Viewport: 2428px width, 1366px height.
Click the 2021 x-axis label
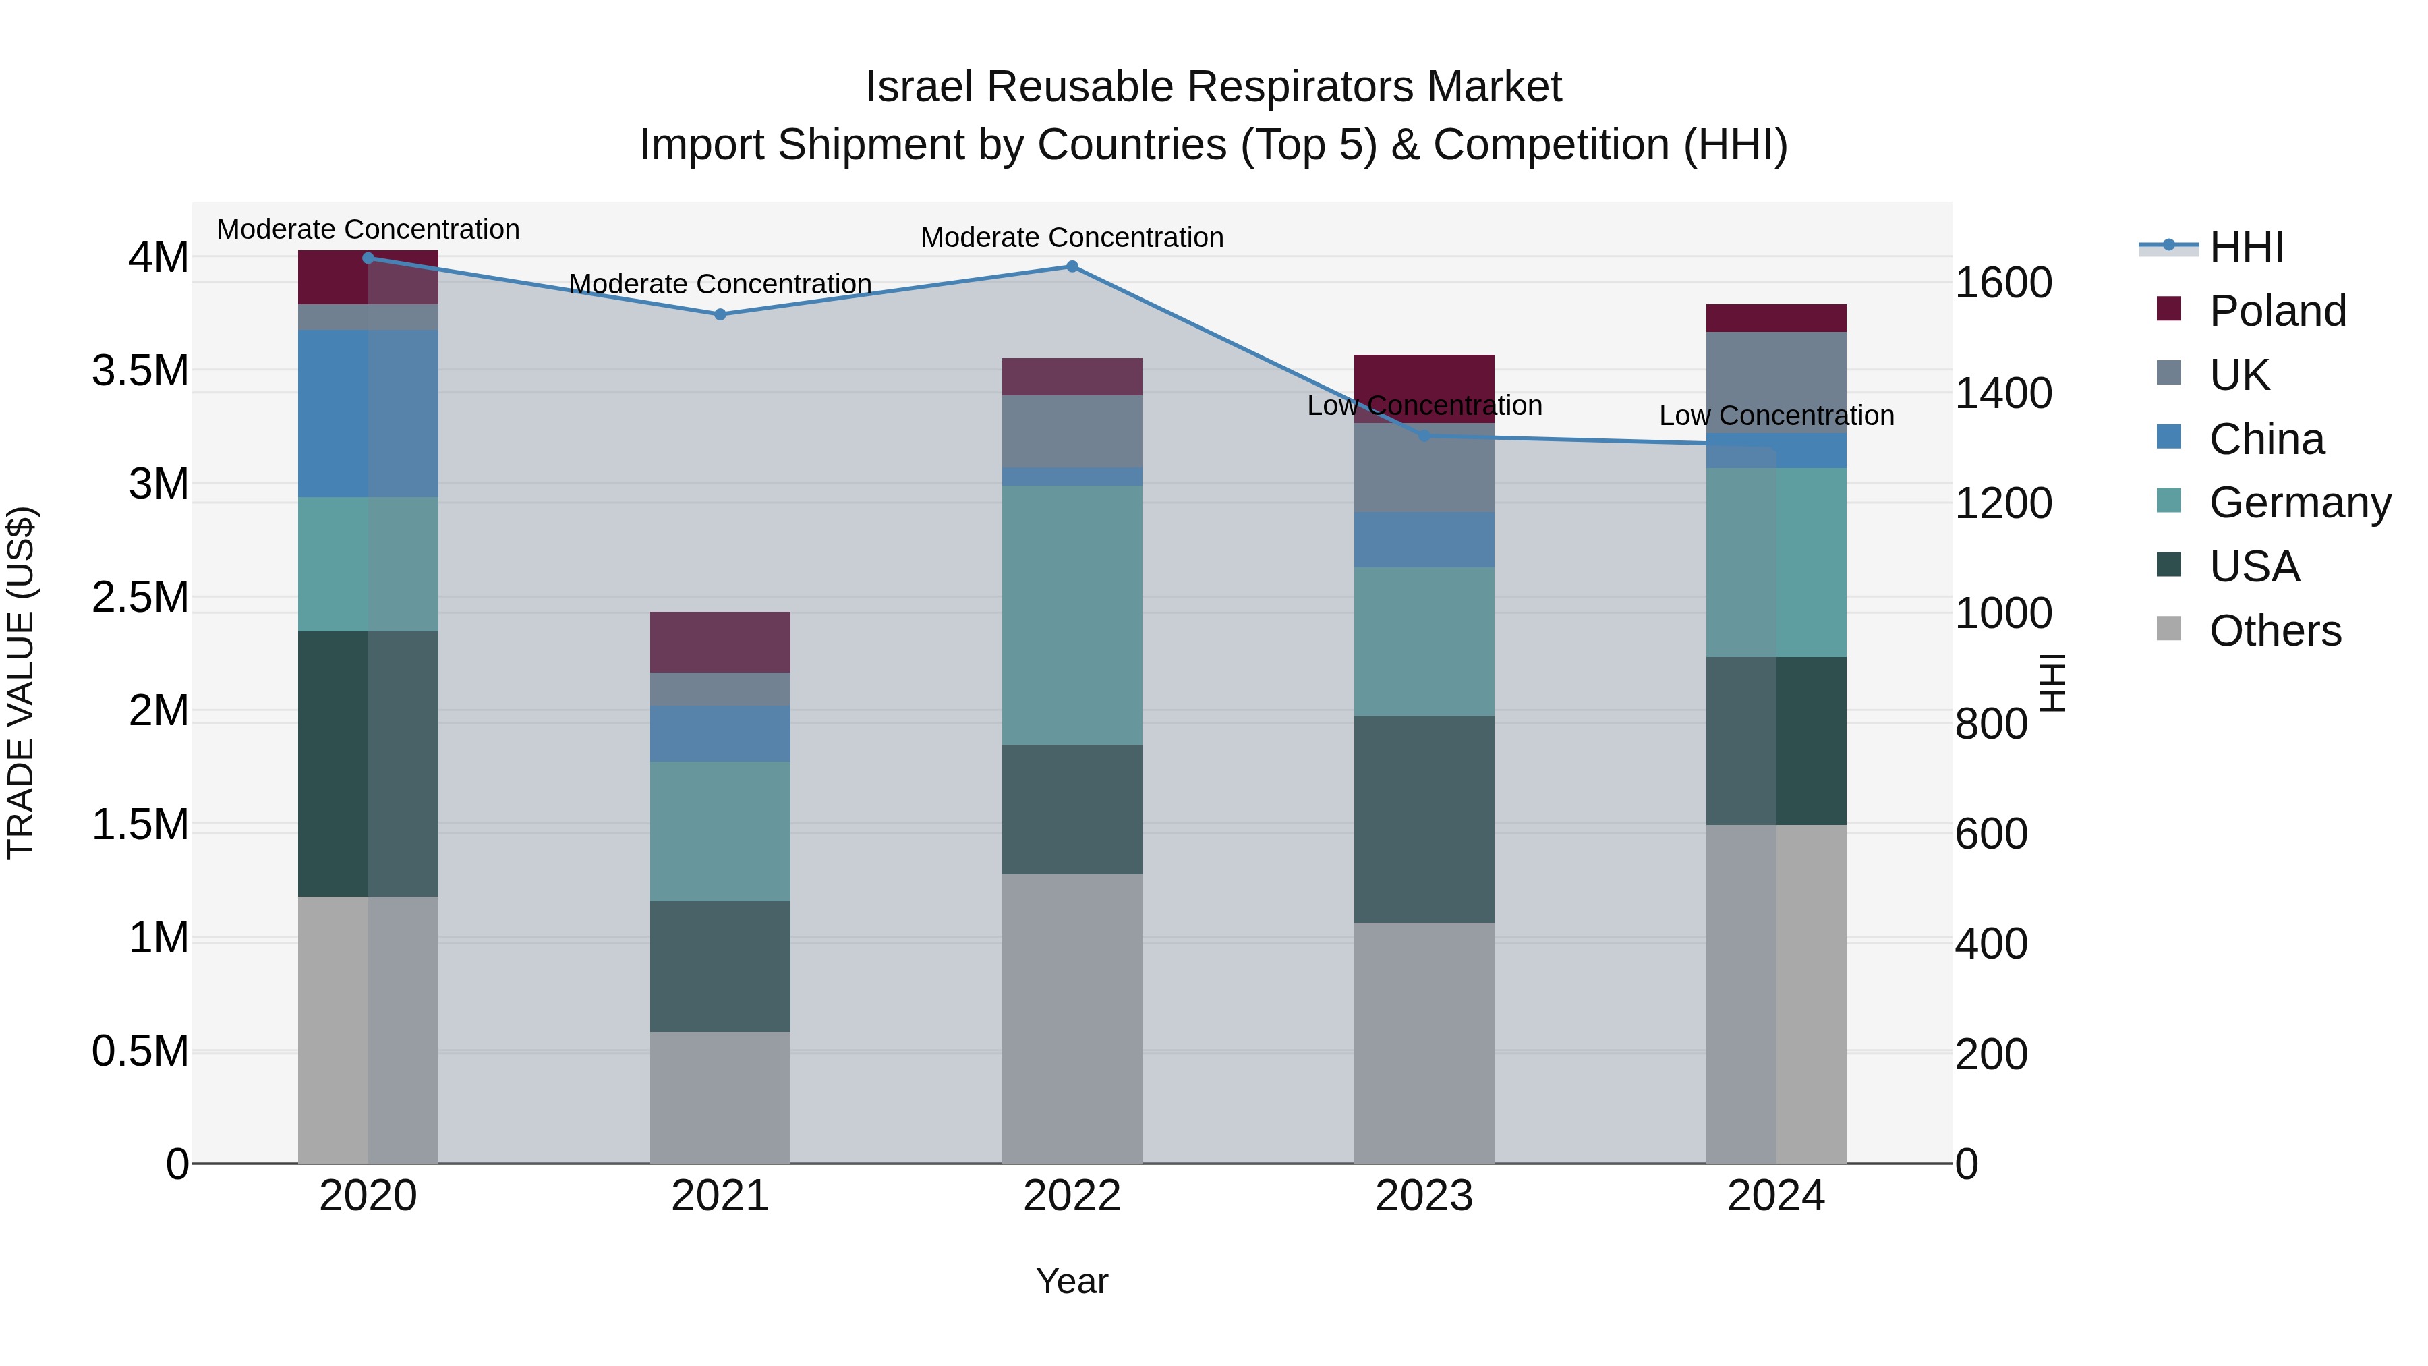pos(720,1195)
